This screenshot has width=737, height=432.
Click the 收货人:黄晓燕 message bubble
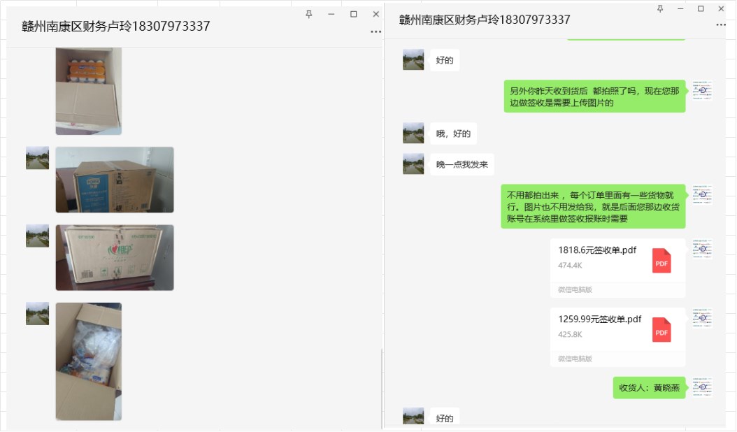coord(649,387)
